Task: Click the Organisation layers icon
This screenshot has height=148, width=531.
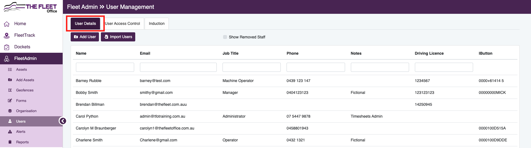Action: click(x=10, y=111)
